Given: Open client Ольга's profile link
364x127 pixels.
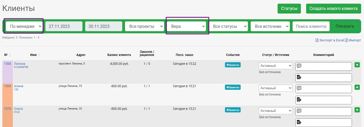Looking at the screenshot, I should (x=18, y=109).
